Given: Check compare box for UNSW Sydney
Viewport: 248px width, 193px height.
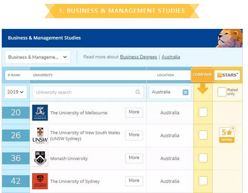Looking at the screenshot, I should pos(203,135).
